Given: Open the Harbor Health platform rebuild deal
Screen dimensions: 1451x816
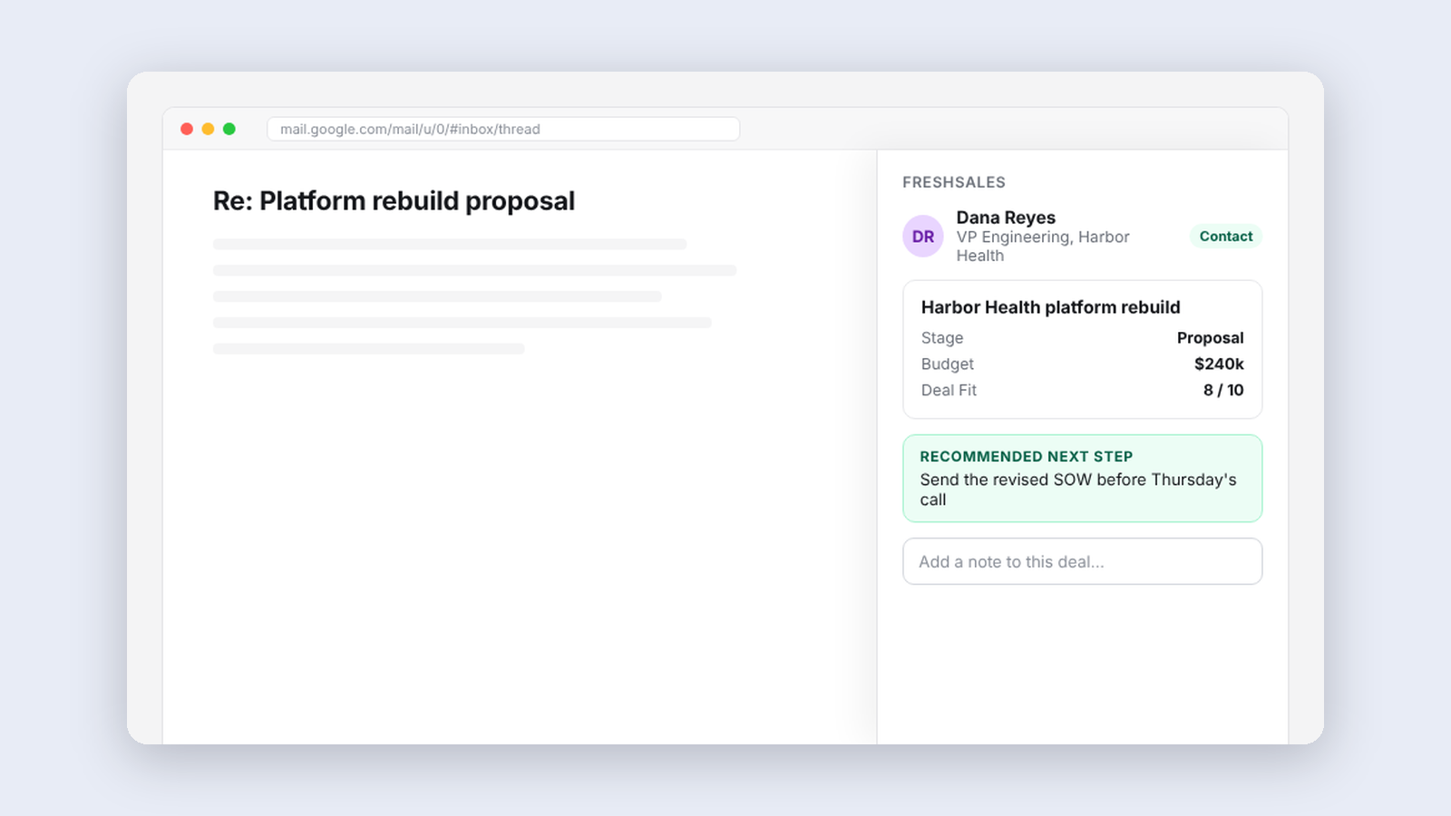Looking at the screenshot, I should pyautogui.click(x=1050, y=307).
